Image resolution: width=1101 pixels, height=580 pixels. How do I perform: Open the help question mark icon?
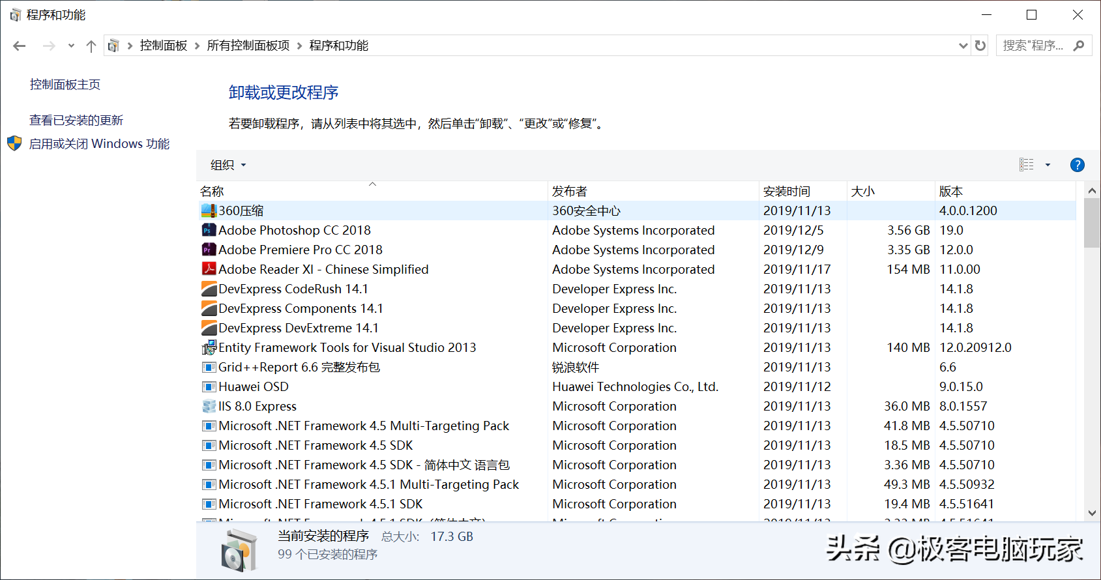pyautogui.click(x=1078, y=165)
